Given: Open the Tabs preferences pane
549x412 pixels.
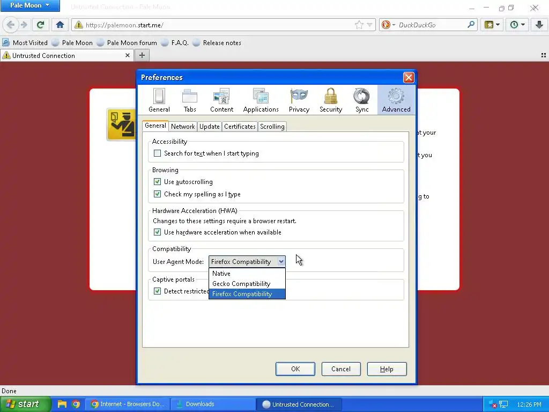Looking at the screenshot, I should (190, 100).
